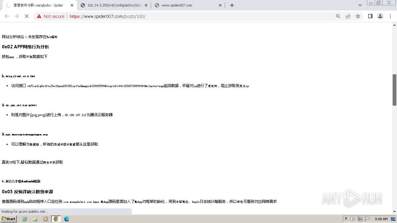The image size is (397, 223).
Task: Stop loading the current page
Action: (x=27, y=16)
